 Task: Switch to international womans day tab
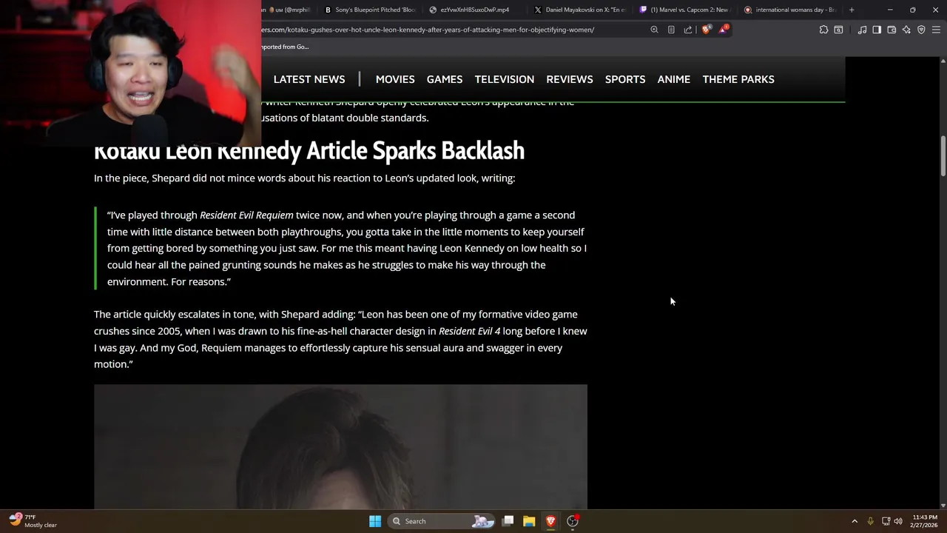790,10
